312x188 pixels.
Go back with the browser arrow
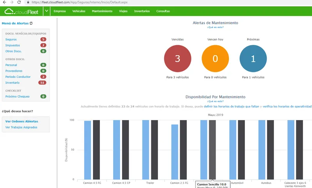click(x=4, y=2)
